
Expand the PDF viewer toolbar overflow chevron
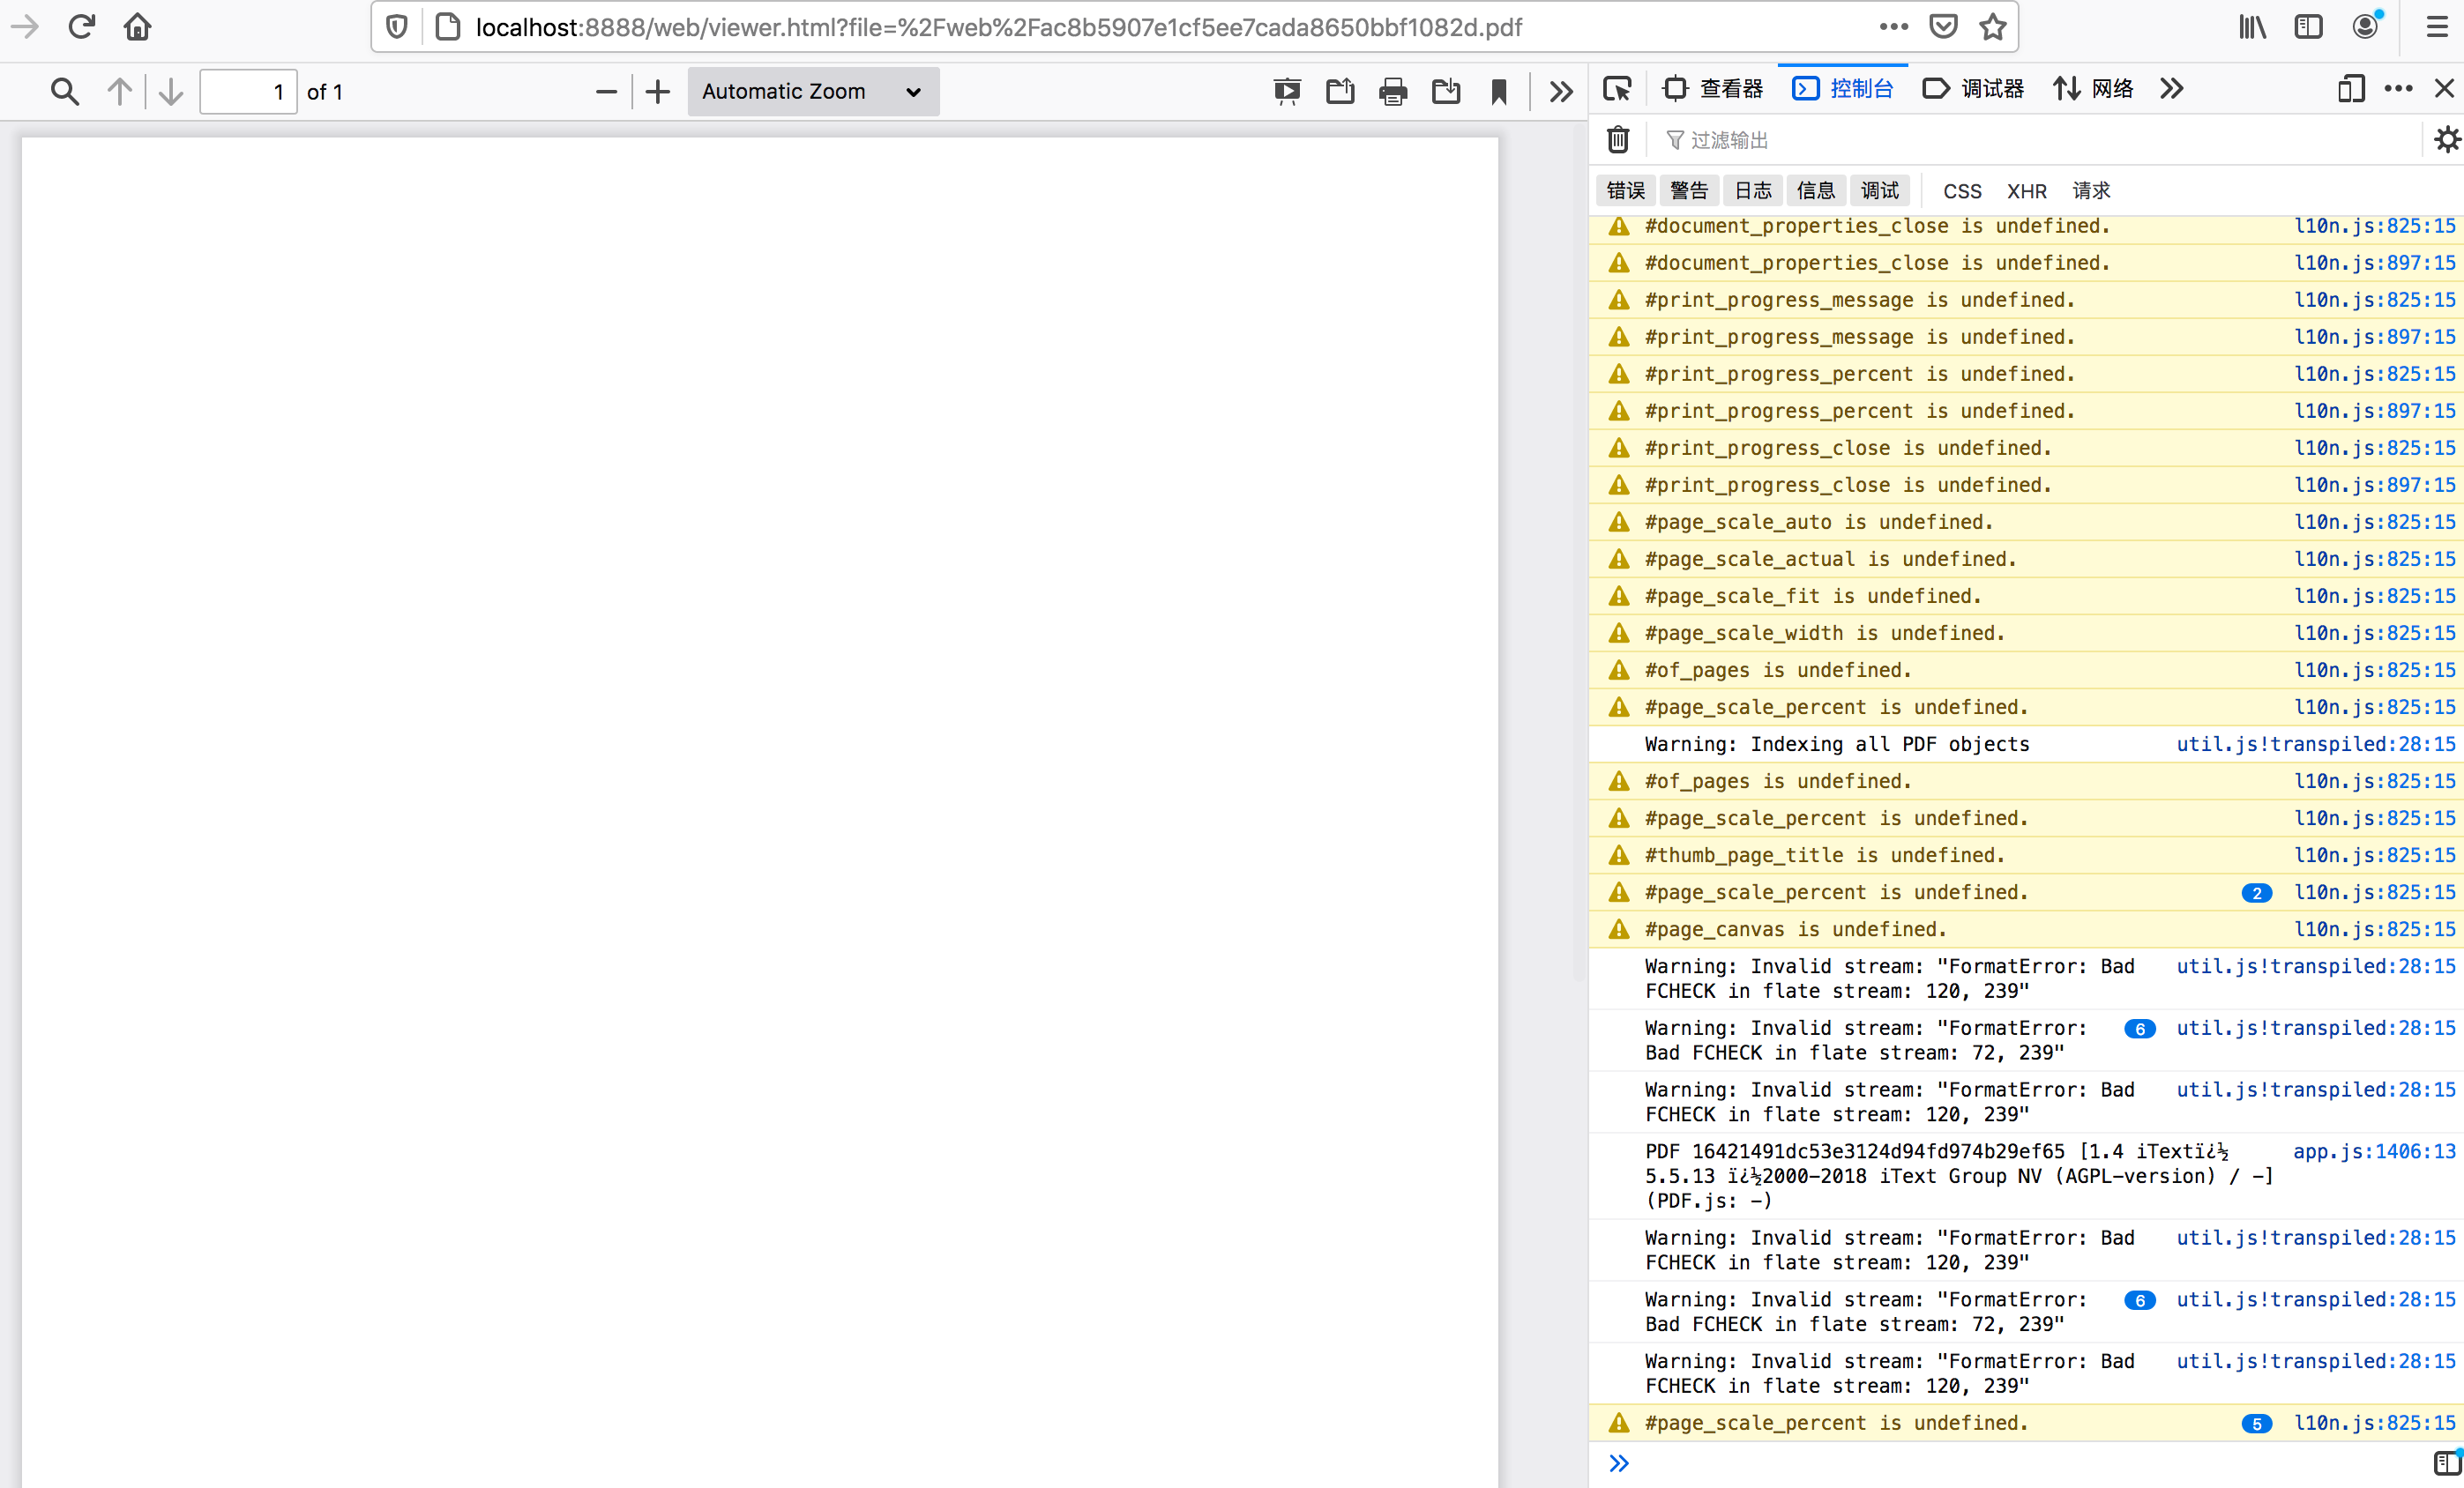click(1559, 91)
